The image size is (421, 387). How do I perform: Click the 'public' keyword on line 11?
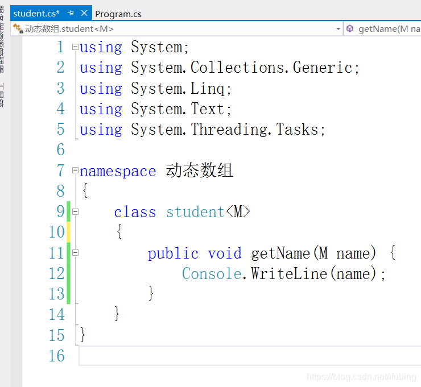(x=173, y=253)
